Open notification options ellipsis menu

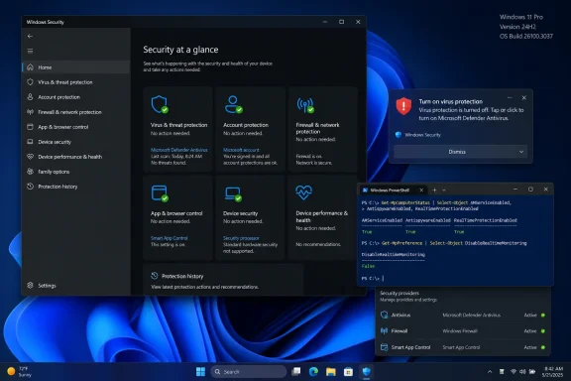pos(510,97)
